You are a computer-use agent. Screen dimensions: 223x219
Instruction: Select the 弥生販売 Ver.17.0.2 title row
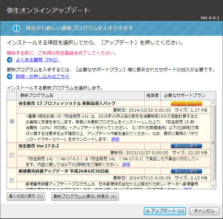coord(39,146)
